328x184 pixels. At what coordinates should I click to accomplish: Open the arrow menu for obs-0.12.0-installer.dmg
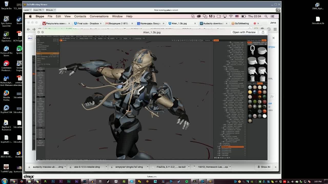pos(106,167)
